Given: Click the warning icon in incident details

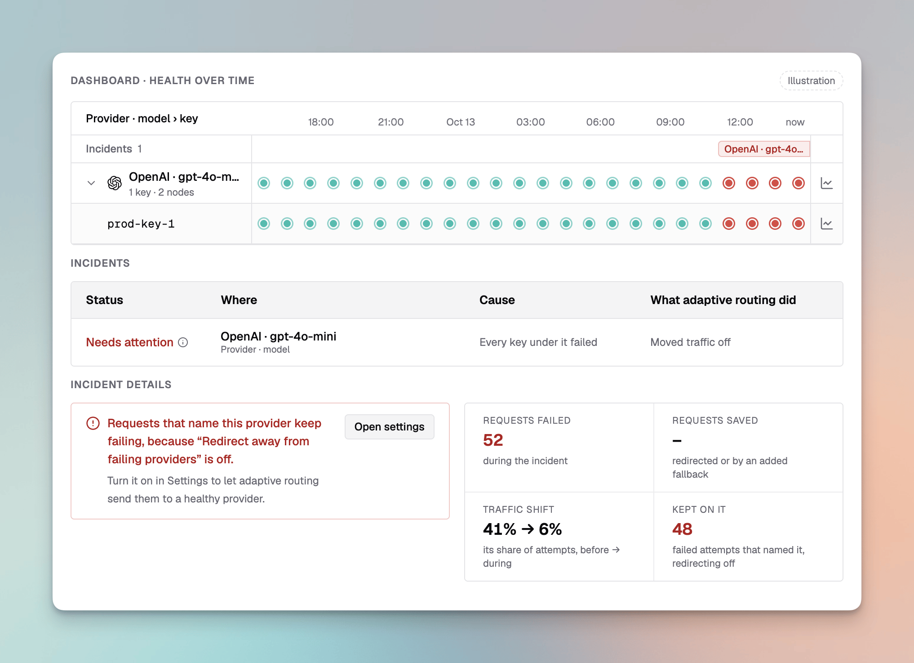Looking at the screenshot, I should coord(93,423).
